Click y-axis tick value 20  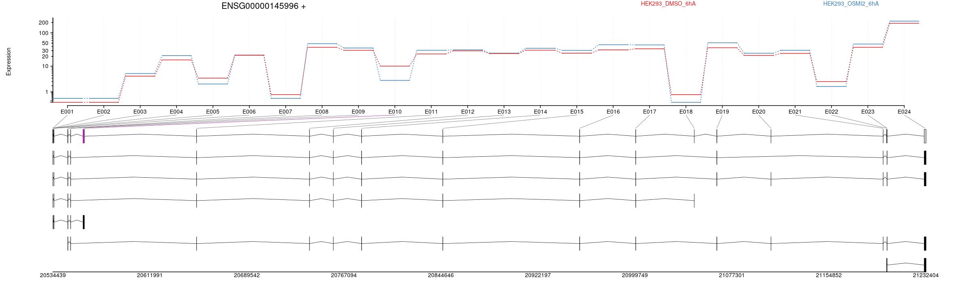pos(45,56)
